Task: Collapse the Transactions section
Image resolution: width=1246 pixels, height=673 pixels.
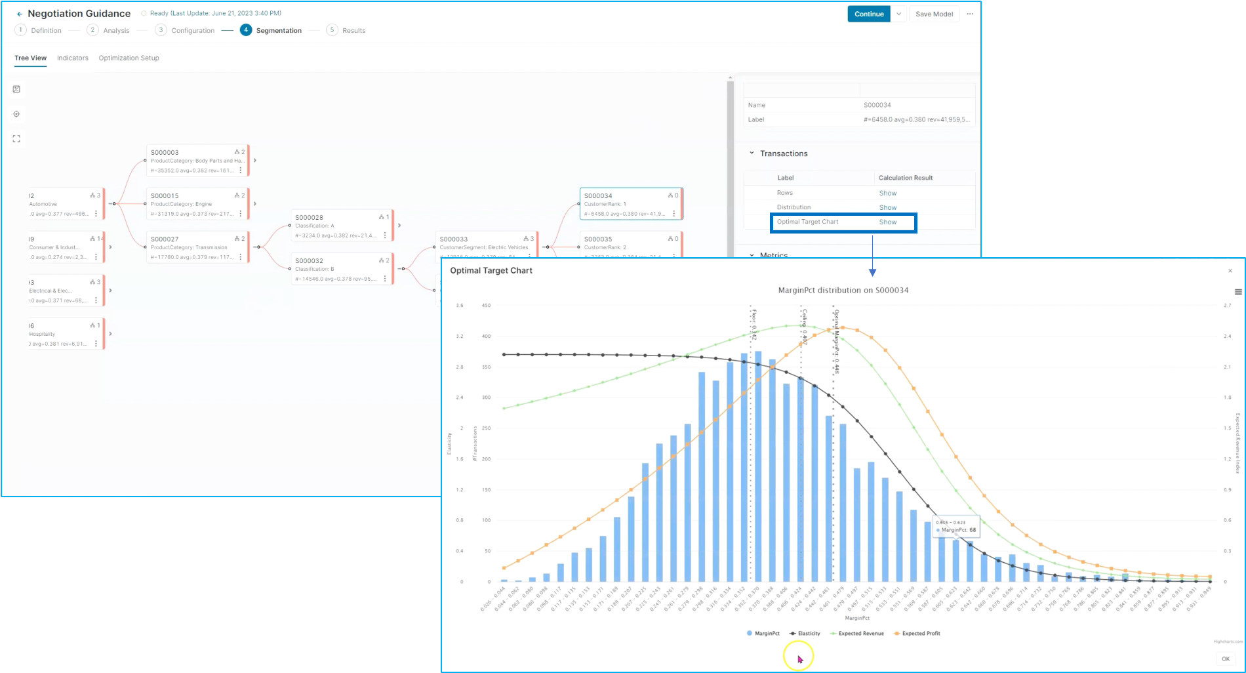Action: click(752, 153)
